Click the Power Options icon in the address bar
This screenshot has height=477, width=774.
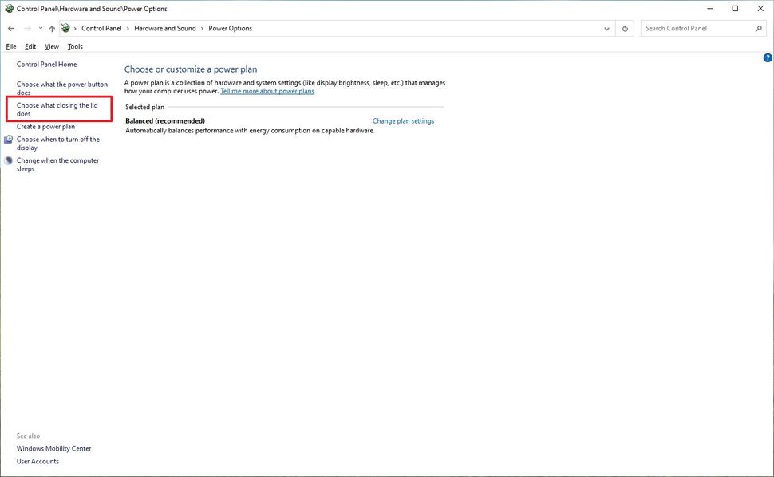(65, 29)
